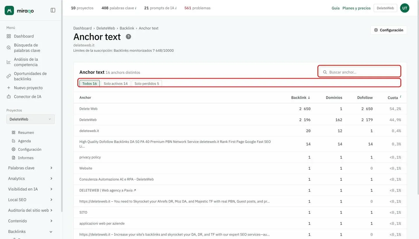Click the Anchor column header

pyautogui.click(x=85, y=98)
